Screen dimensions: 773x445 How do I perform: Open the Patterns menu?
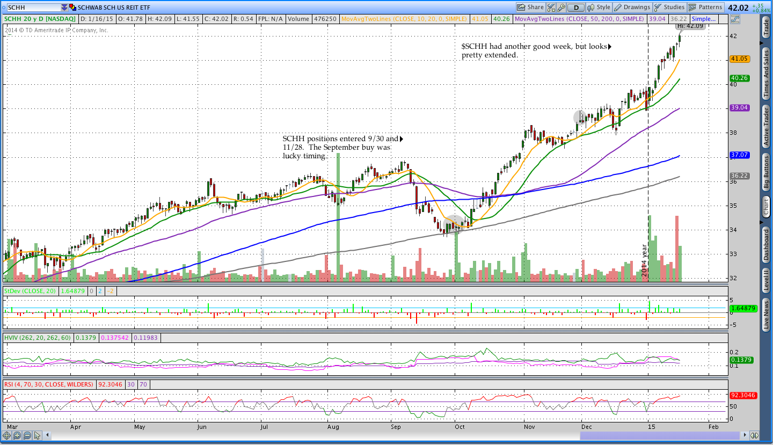[706, 8]
